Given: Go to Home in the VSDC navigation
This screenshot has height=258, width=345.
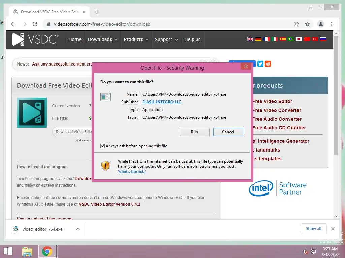Looking at the screenshot, I should click(x=75, y=39).
